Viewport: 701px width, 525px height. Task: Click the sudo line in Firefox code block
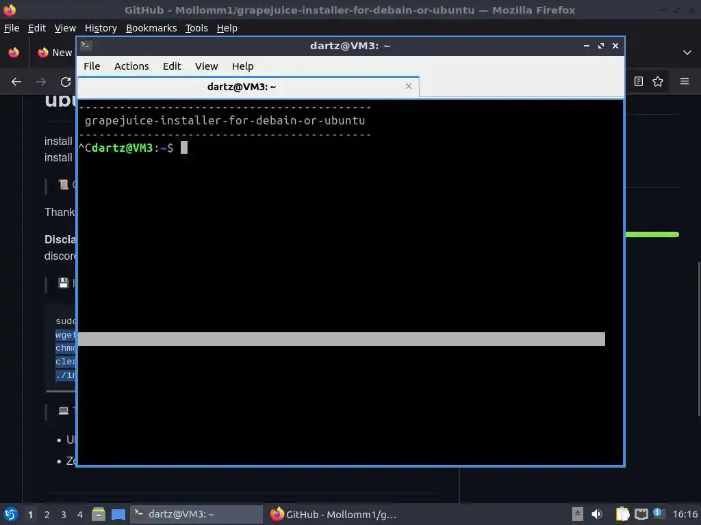66,321
